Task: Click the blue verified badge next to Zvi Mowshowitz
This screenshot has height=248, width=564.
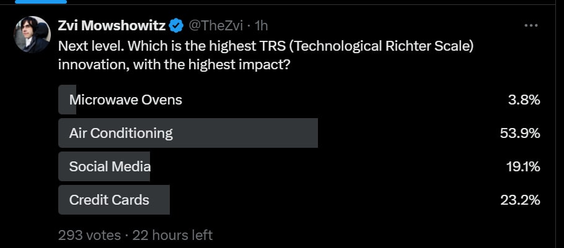Action: pyautogui.click(x=177, y=26)
